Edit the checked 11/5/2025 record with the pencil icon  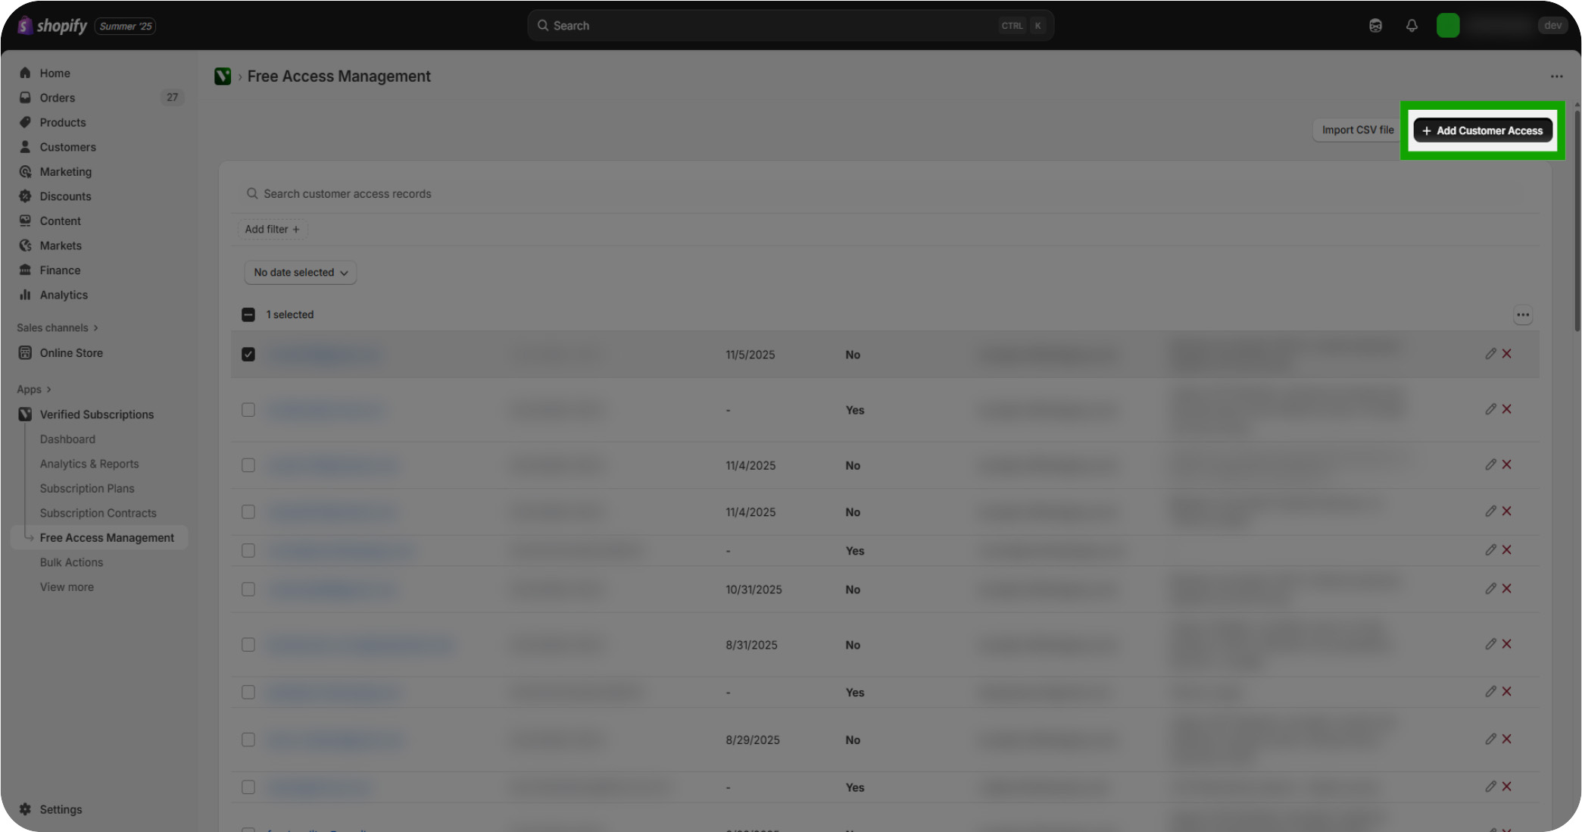(x=1490, y=354)
